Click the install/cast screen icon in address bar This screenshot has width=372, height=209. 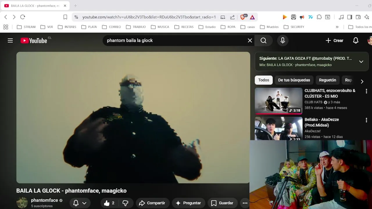coord(223,17)
